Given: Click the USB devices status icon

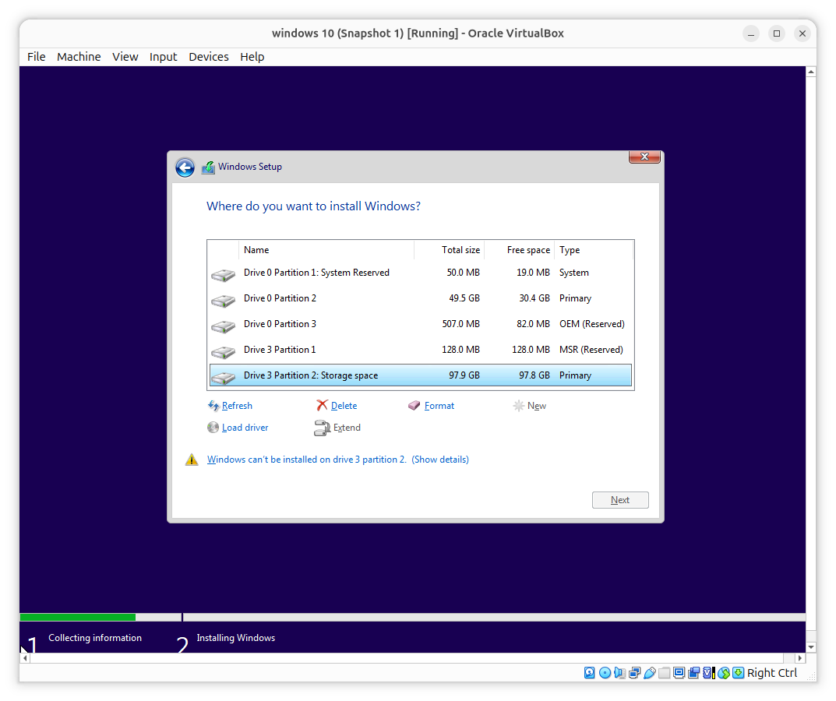Looking at the screenshot, I should pyautogui.click(x=649, y=673).
